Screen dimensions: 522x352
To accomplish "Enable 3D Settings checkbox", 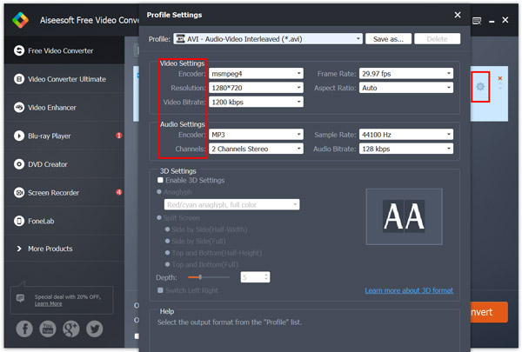I will click(160, 180).
